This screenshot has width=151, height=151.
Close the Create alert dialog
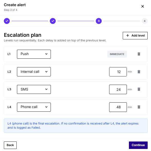[x=143, y=6]
